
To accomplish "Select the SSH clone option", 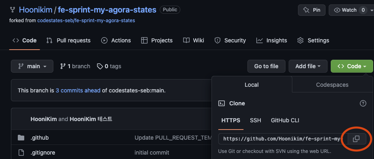I will click(256, 120).
